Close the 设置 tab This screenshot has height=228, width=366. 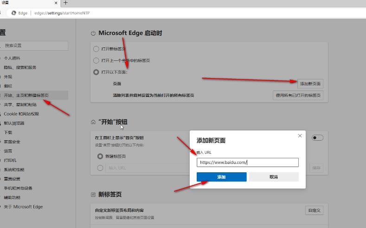[x=56, y=3]
